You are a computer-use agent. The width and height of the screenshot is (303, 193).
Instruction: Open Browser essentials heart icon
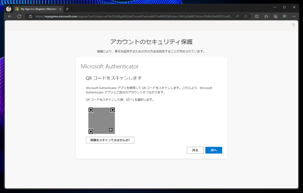point(285,16)
